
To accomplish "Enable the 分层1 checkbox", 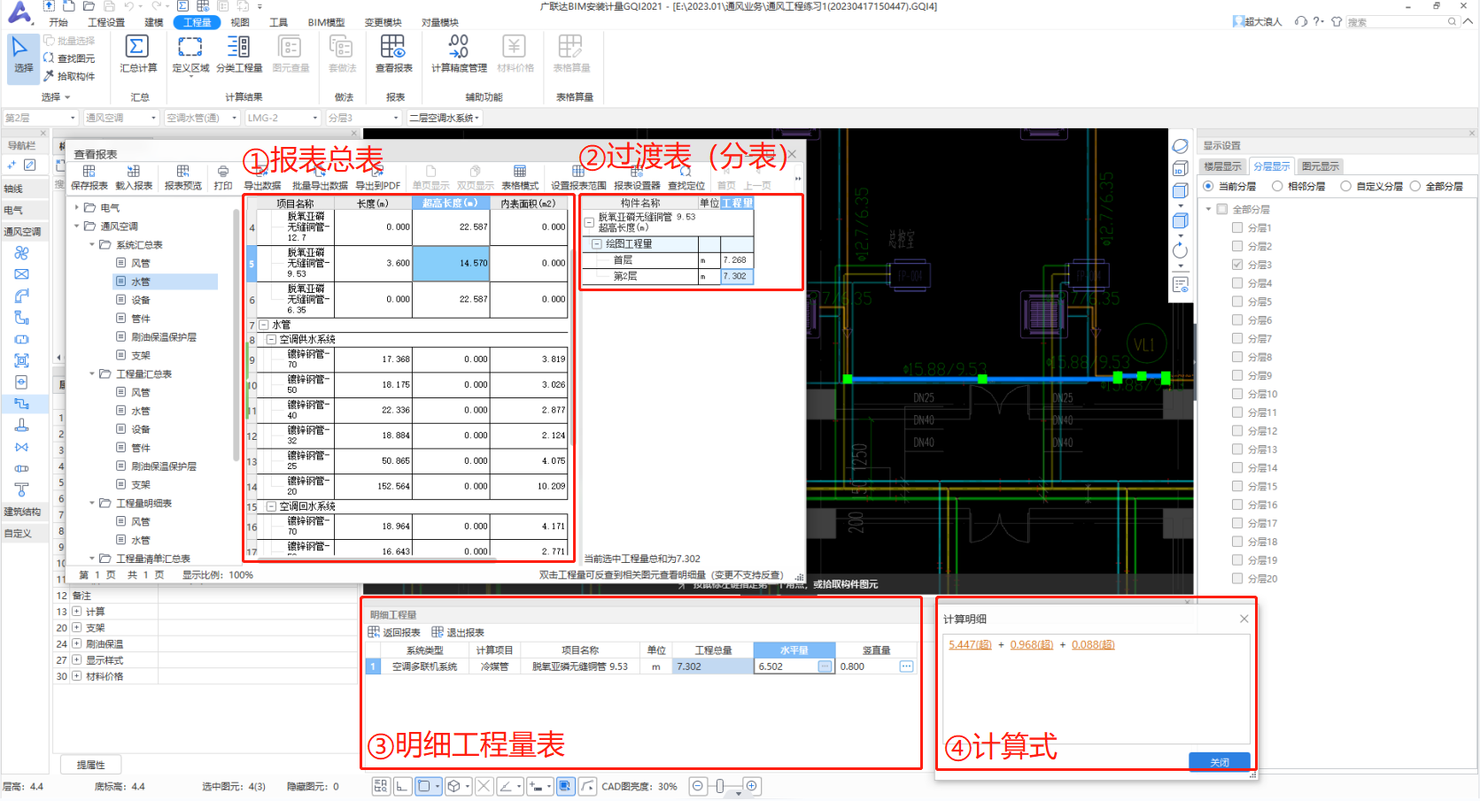I will [x=1237, y=227].
